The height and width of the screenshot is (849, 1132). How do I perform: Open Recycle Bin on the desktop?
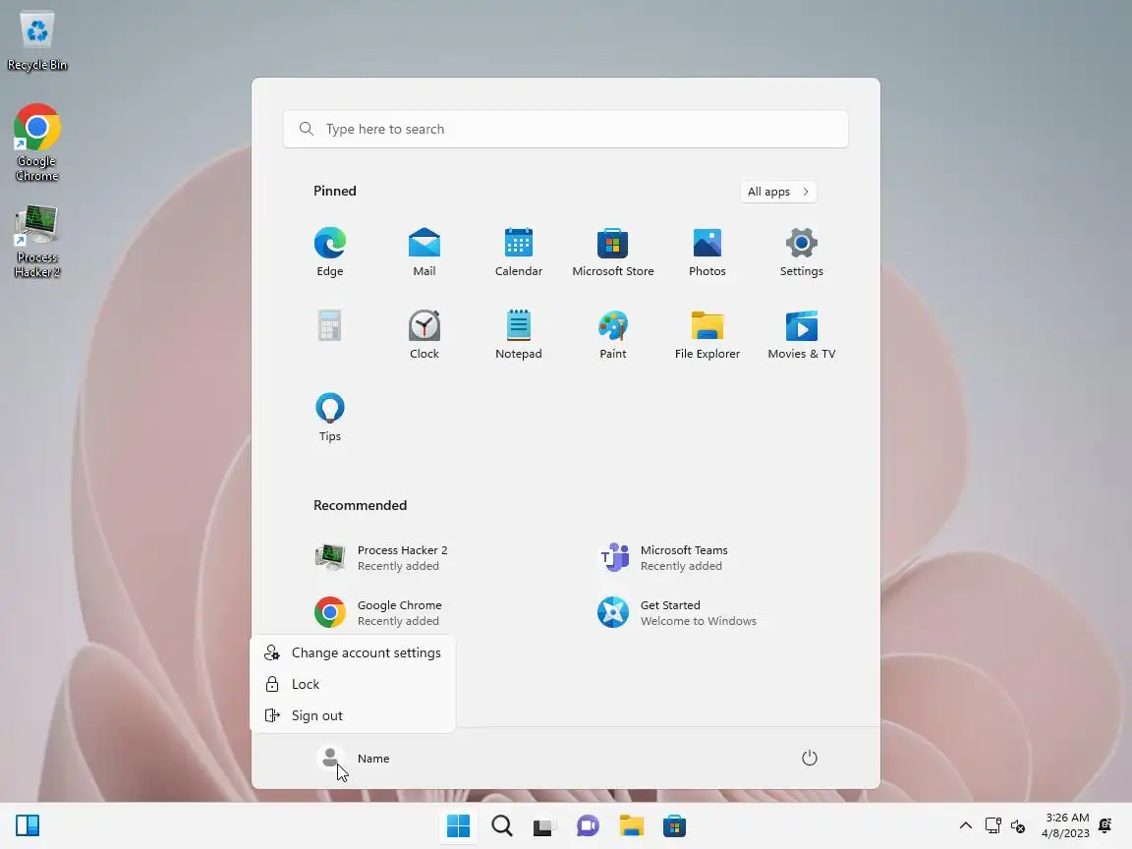(36, 41)
